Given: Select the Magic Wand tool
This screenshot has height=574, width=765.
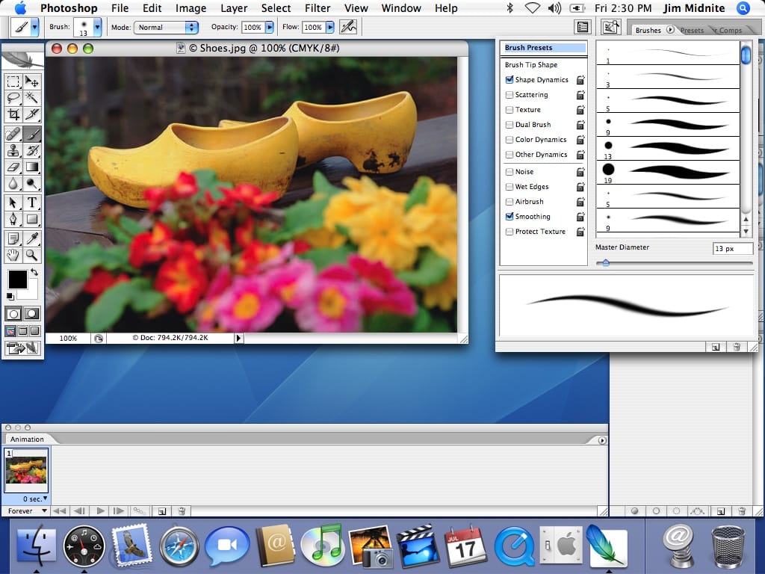Looking at the screenshot, I should click(32, 98).
